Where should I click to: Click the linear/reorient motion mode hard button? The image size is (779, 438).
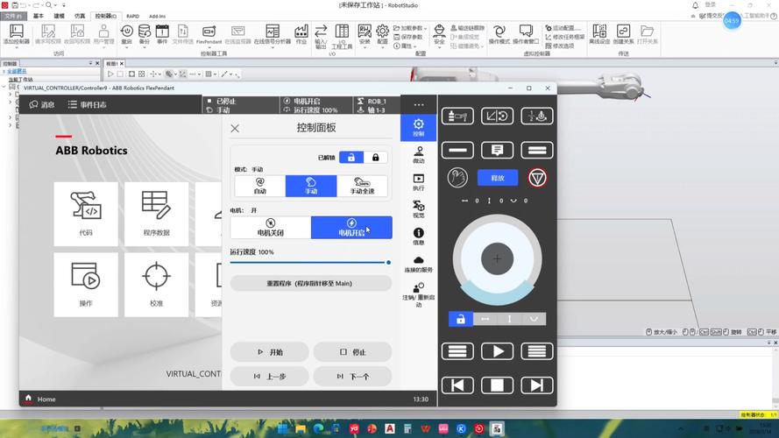498,117
